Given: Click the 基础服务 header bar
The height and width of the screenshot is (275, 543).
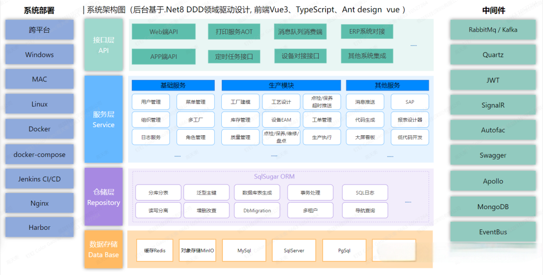Looking at the screenshot, I should (x=173, y=85).
